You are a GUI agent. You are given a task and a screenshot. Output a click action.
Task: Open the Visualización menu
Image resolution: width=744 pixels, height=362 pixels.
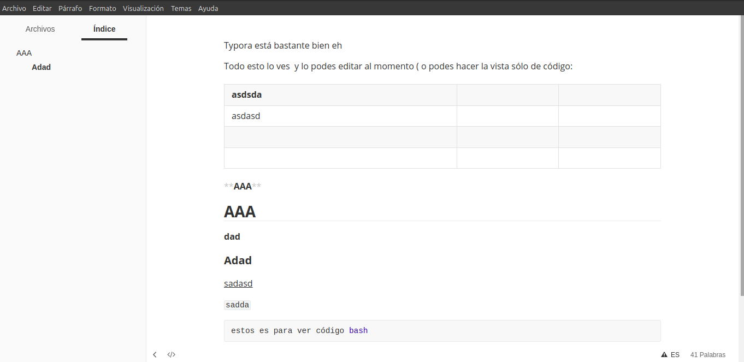tap(143, 8)
